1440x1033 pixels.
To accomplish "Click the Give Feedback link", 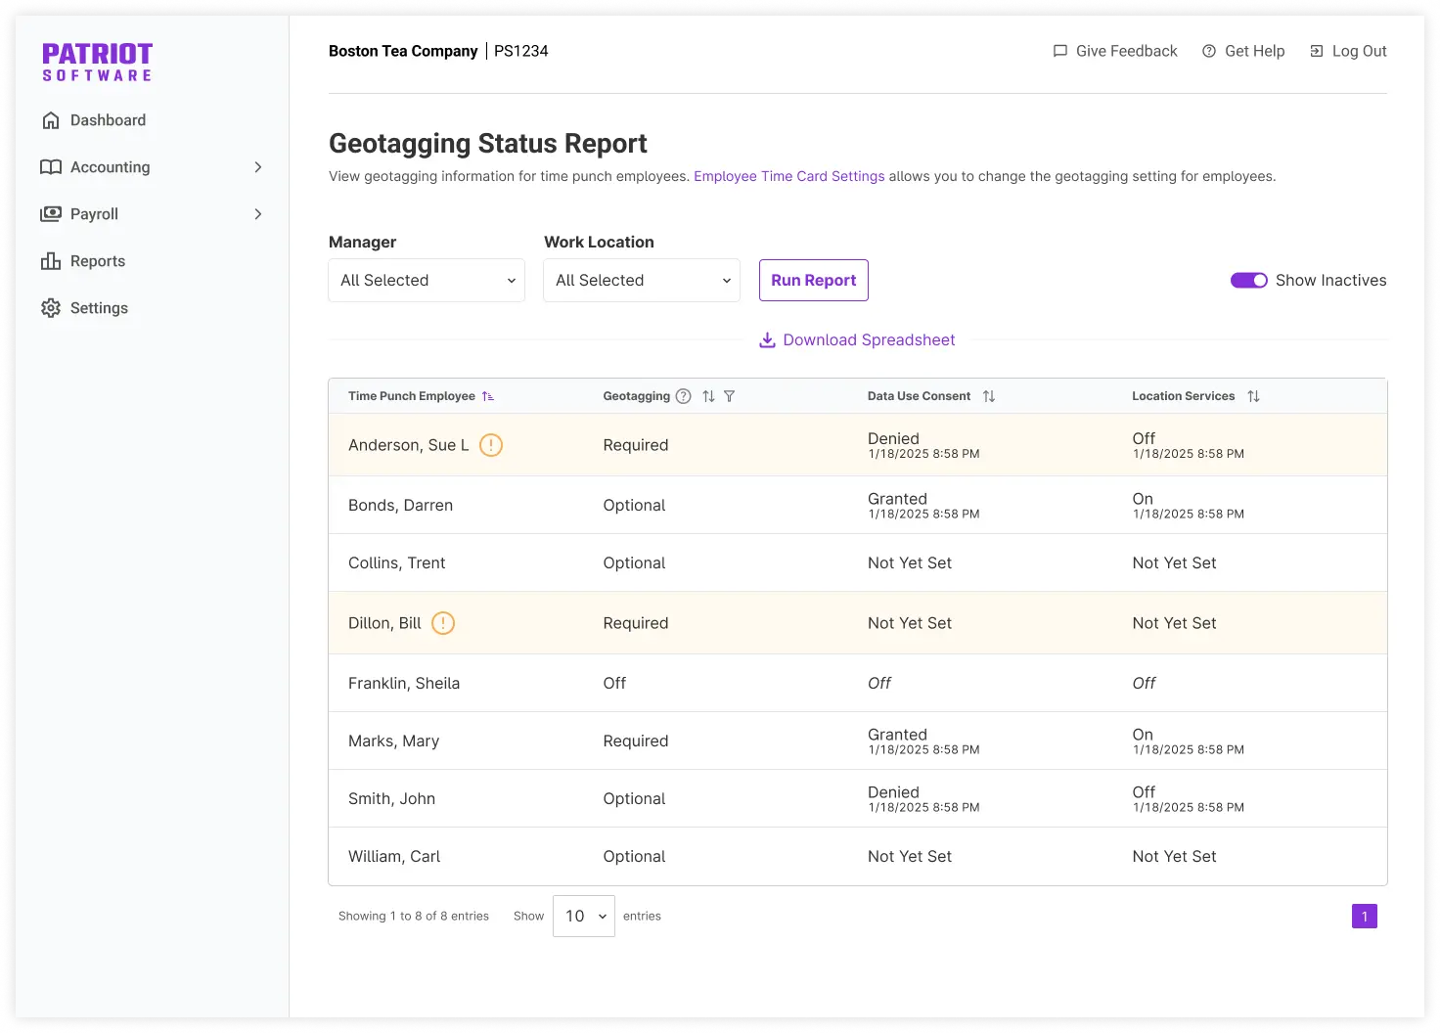I will pos(1127,51).
